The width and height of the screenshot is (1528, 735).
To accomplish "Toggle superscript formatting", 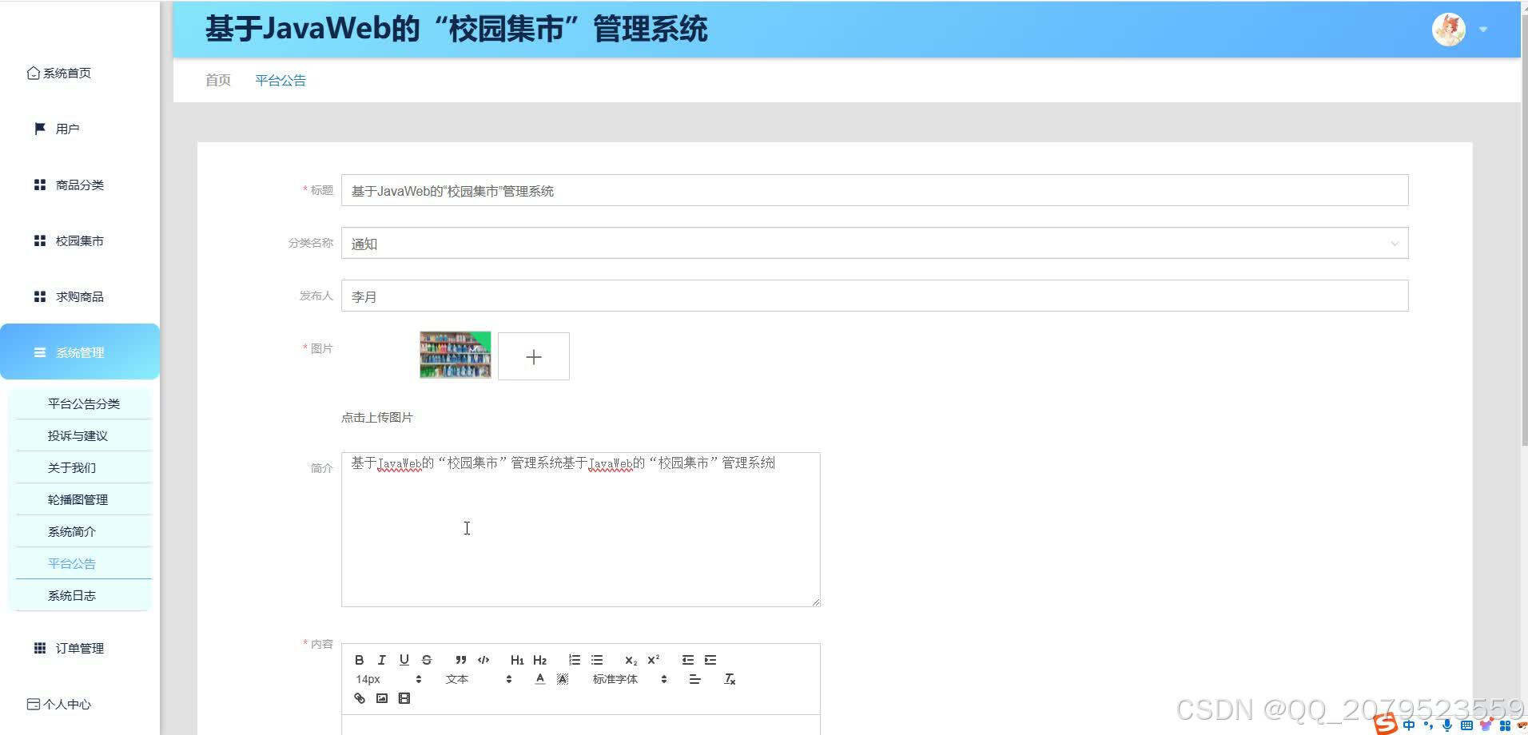I will (x=653, y=659).
